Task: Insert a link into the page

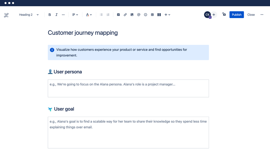Action: pyautogui.click(x=125, y=15)
